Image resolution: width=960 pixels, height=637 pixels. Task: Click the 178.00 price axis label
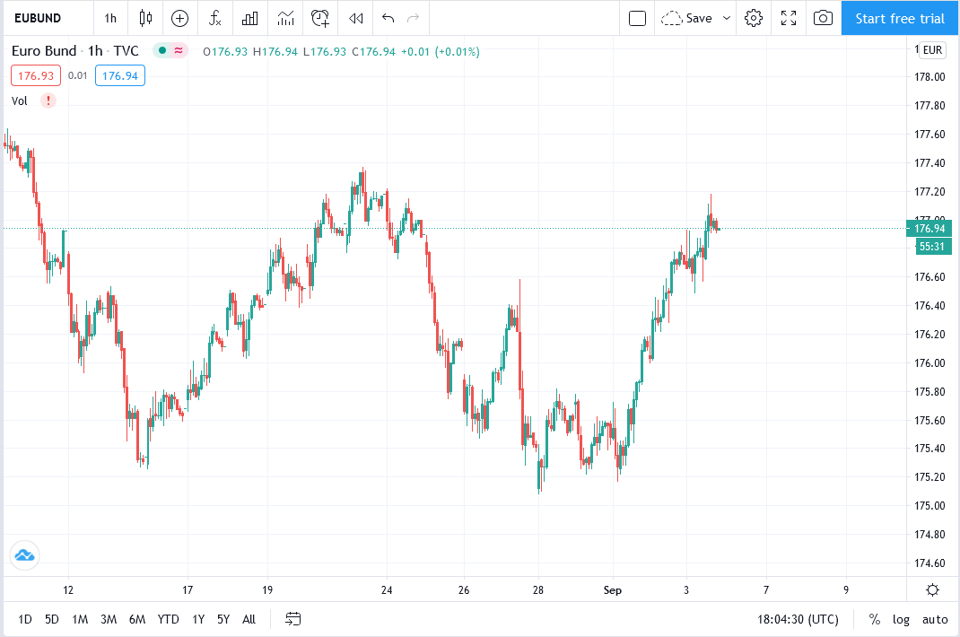[929, 77]
